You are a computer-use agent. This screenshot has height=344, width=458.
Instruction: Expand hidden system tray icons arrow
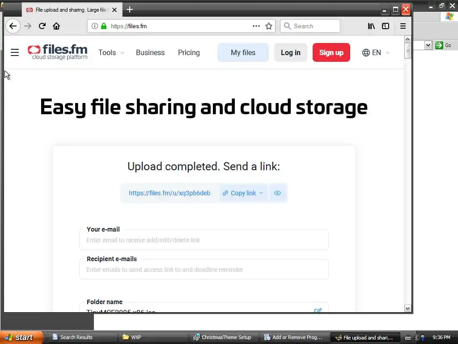417,338
